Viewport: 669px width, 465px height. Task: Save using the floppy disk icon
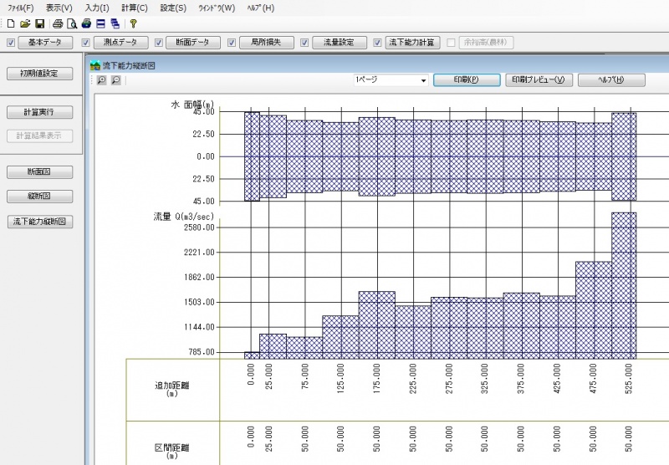coord(39,24)
